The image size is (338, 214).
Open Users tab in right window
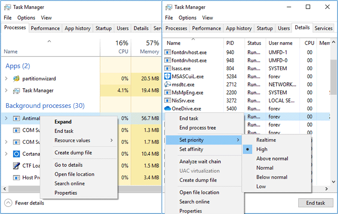(284, 28)
